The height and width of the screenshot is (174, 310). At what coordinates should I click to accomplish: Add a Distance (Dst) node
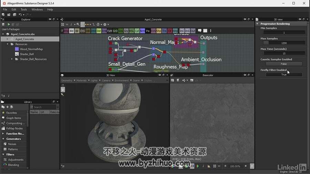tap(99, 31)
